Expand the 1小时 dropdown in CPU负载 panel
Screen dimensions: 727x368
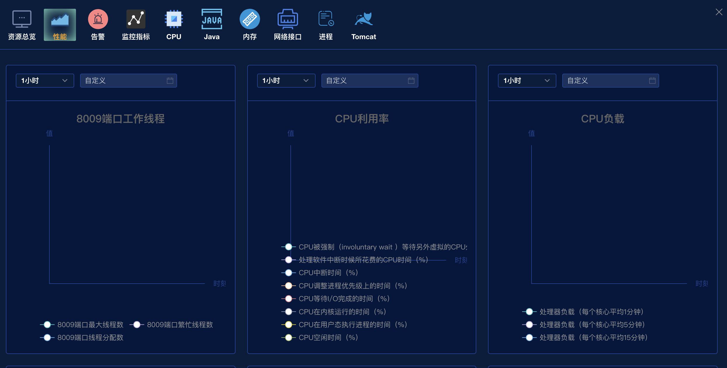click(527, 81)
